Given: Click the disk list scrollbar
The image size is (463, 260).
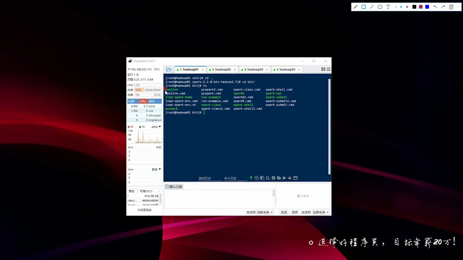Looking at the screenshot, I should [x=160, y=199].
